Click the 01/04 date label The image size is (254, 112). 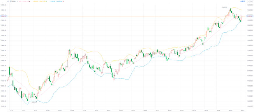point(36,111)
